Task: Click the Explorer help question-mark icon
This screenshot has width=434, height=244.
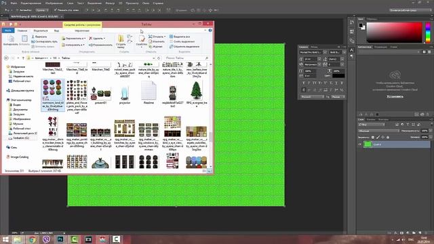Action: point(210,30)
